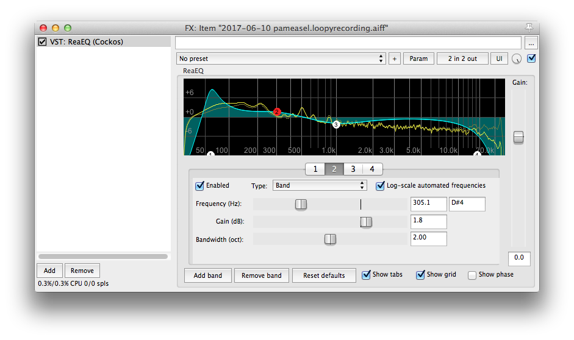Click the master Gain vertical fader
574x340 pixels.
coord(518,138)
